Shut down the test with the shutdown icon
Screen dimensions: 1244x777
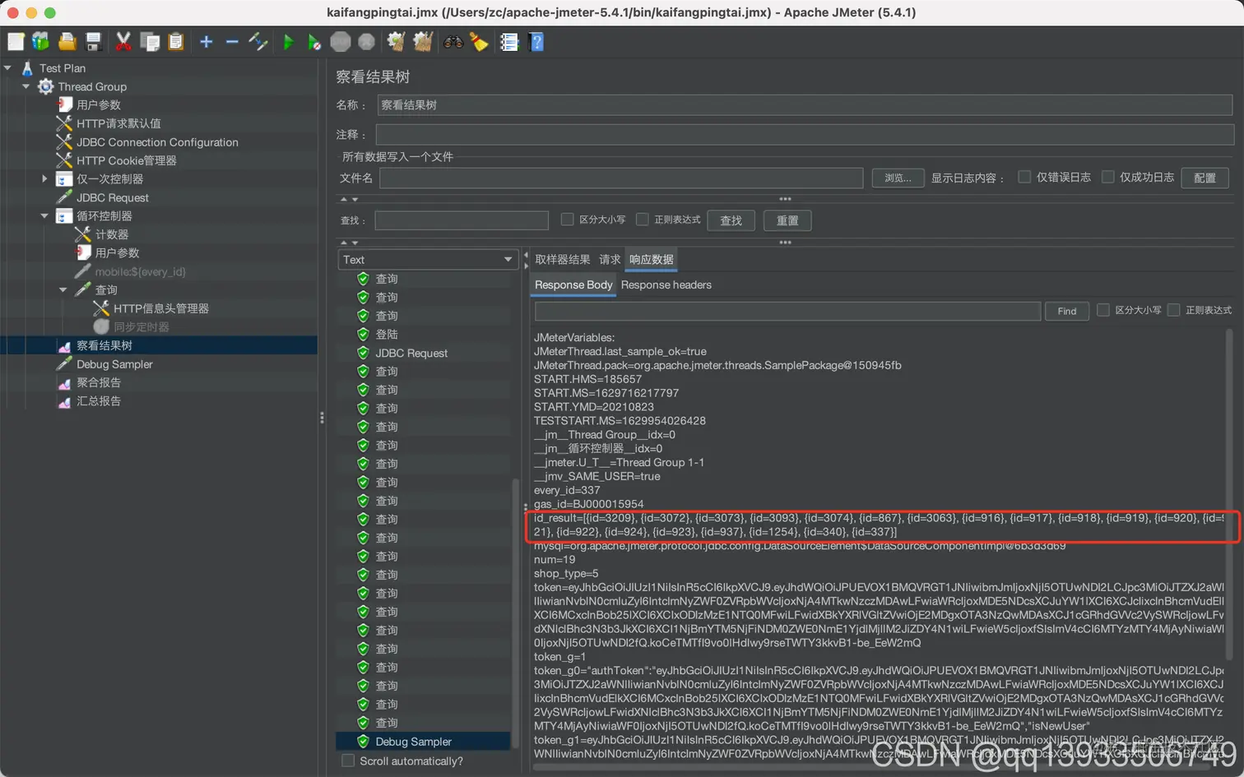367,42
